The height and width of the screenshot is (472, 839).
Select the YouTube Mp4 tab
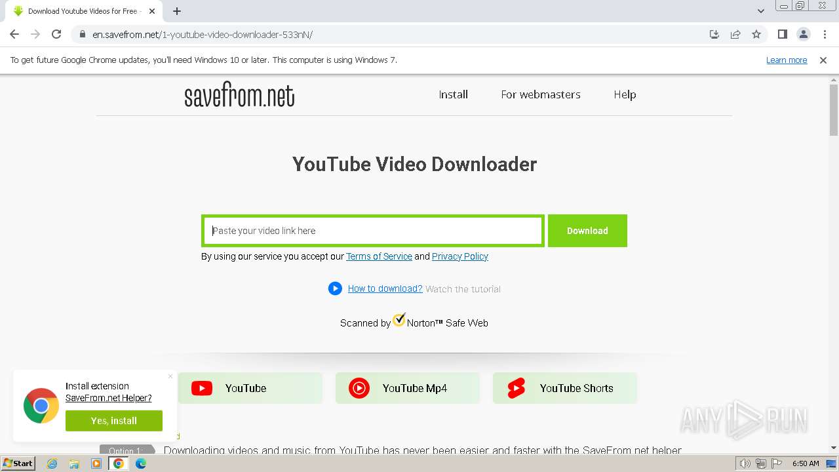[408, 388]
